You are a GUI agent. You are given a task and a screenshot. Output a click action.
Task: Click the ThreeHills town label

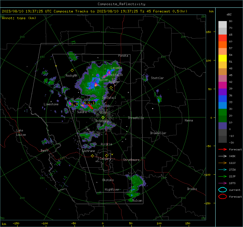point(136,118)
